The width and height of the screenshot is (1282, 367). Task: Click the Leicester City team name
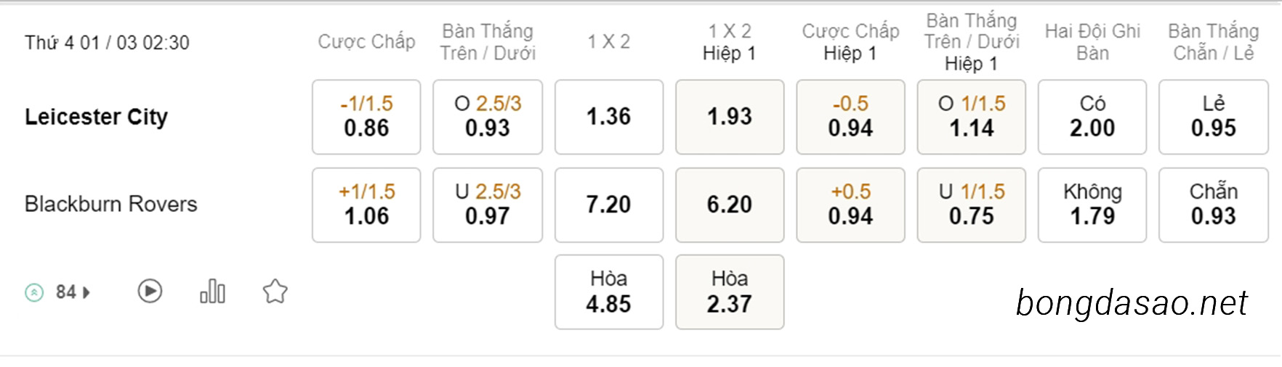click(96, 117)
